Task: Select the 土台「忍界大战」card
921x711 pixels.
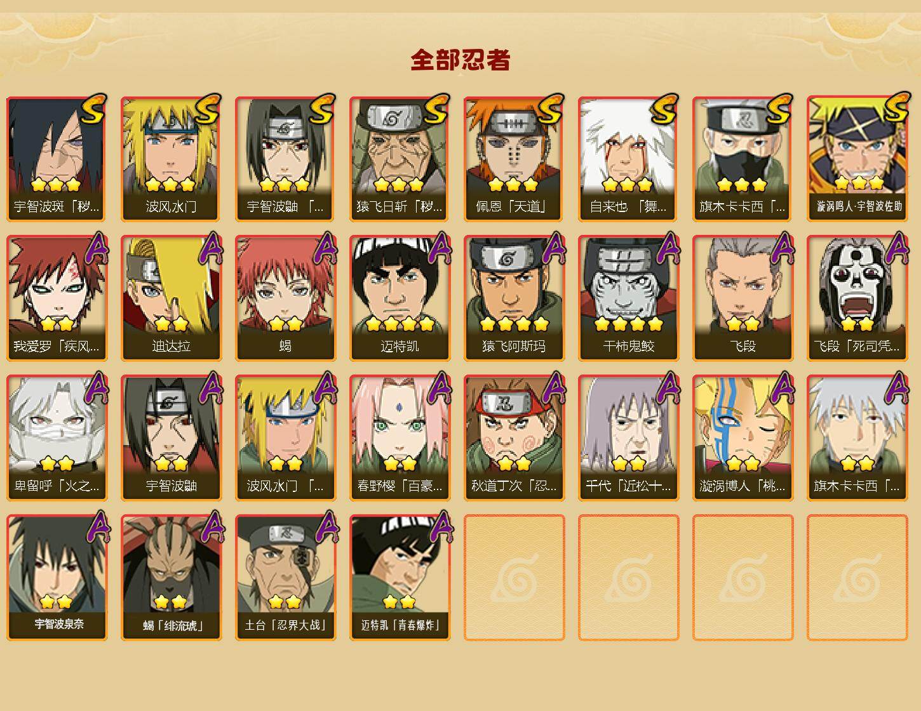Action: coord(285,578)
